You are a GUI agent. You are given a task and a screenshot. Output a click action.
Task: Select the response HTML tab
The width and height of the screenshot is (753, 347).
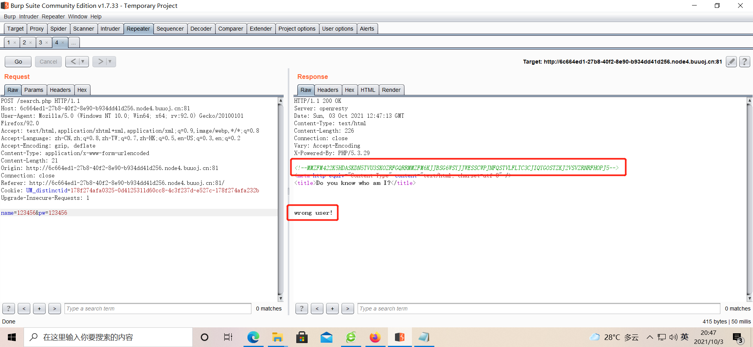(368, 90)
